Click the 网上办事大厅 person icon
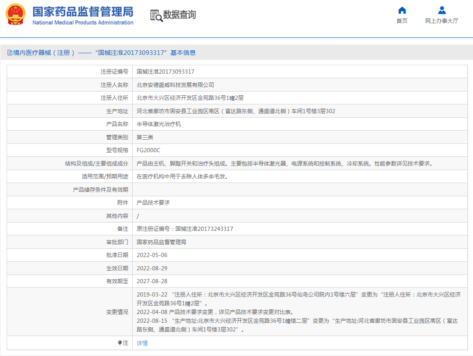The height and width of the screenshot is (356, 473). pos(442,10)
